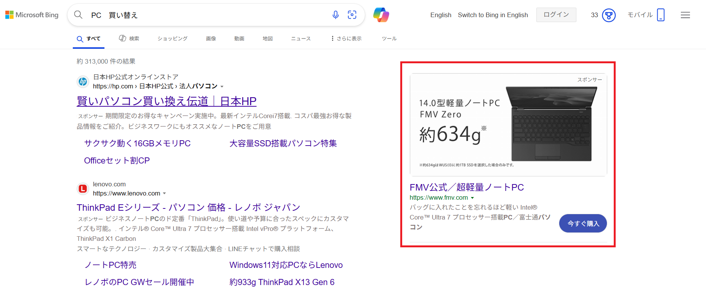Click the 今すぐ購入 button

(583, 223)
